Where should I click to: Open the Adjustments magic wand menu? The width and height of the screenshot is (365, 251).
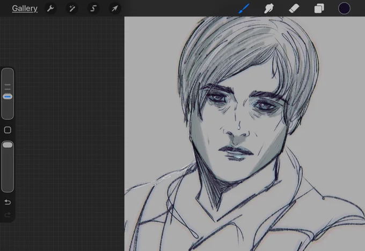coord(72,9)
